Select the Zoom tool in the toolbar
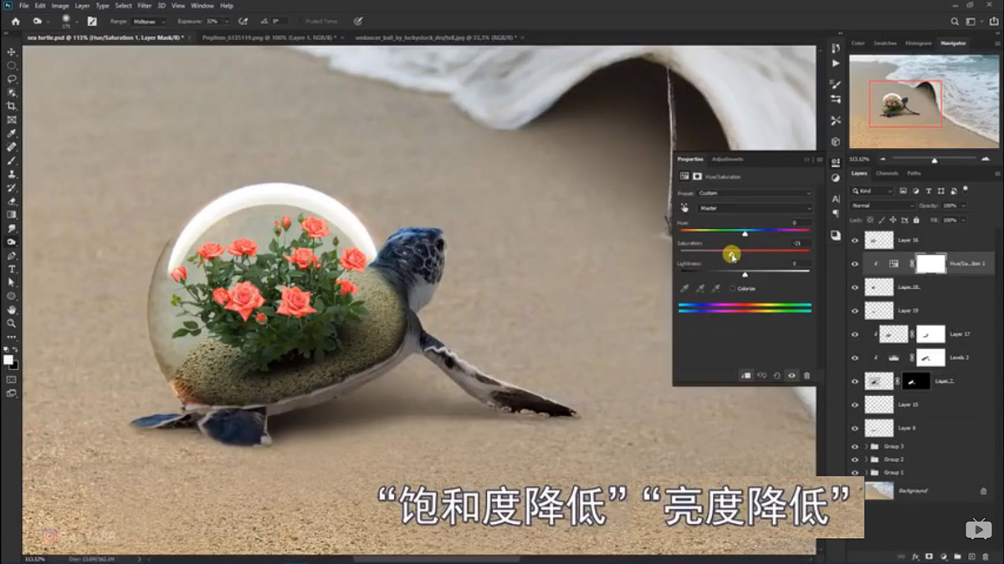This screenshot has width=1004, height=564. tap(12, 322)
